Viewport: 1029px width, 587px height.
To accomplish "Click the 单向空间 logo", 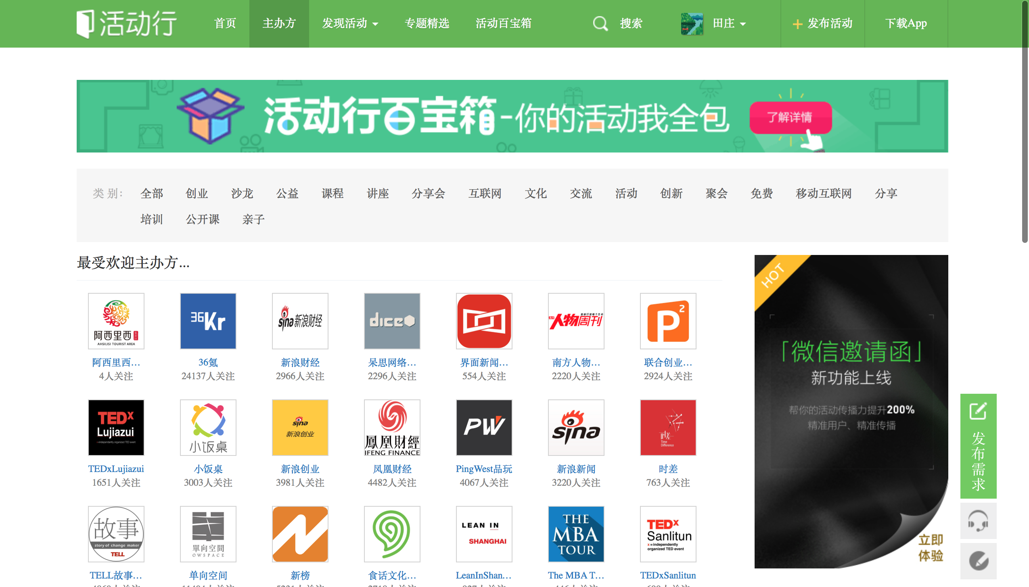I will [208, 534].
